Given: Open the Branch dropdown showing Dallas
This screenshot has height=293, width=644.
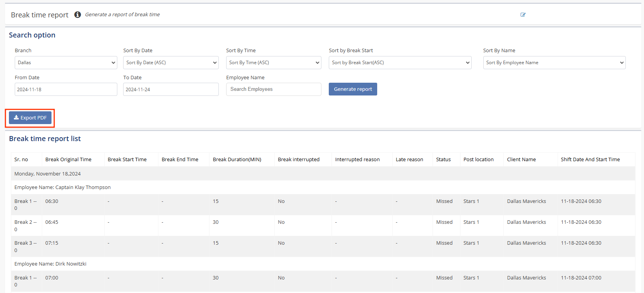Looking at the screenshot, I should click(x=66, y=63).
